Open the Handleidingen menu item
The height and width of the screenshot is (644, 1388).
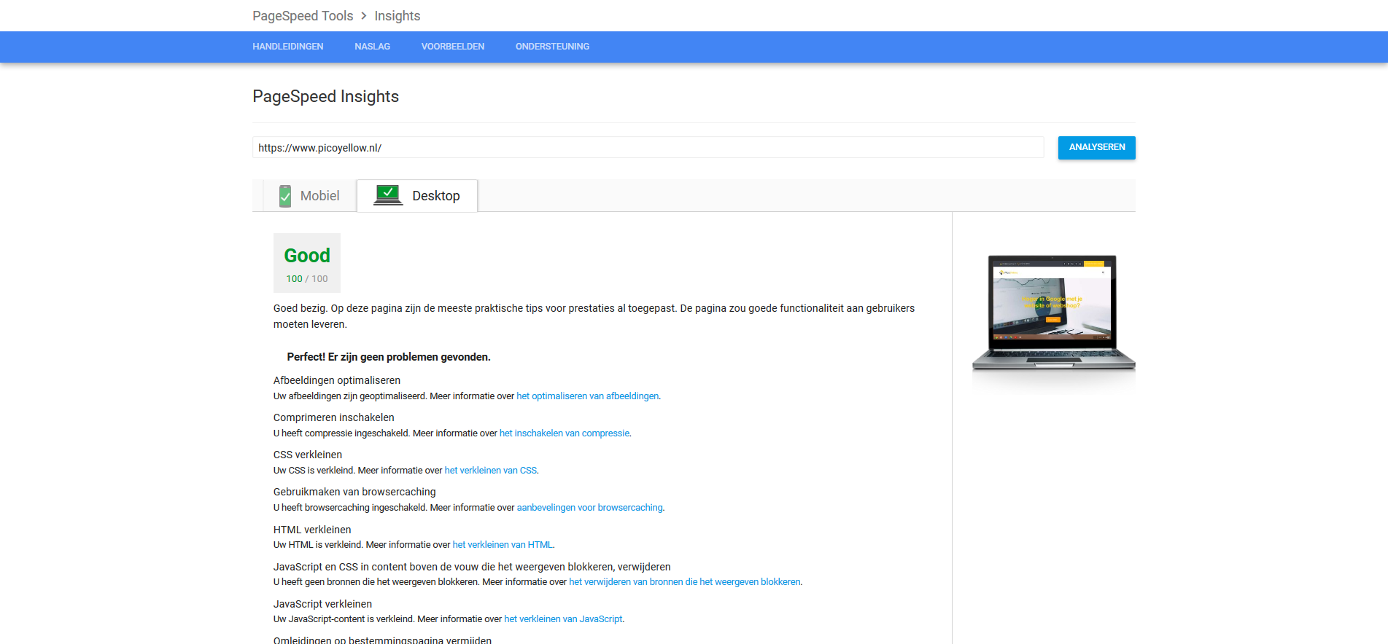(x=288, y=47)
